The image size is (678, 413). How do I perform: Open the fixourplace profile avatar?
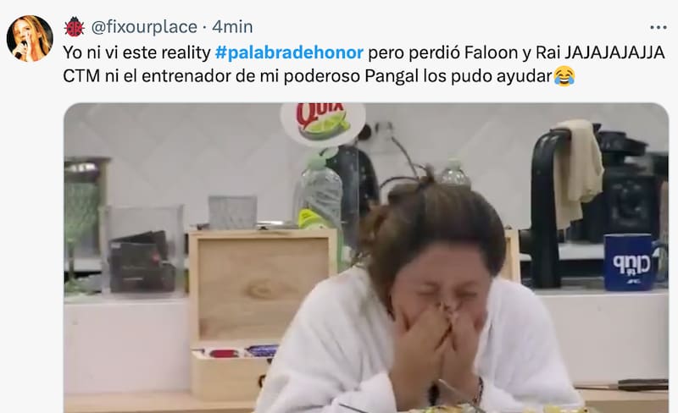tap(30, 38)
